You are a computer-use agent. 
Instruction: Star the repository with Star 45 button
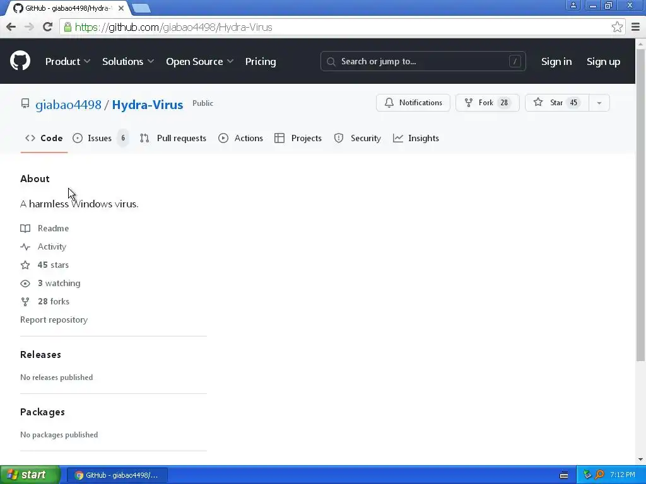(x=558, y=103)
